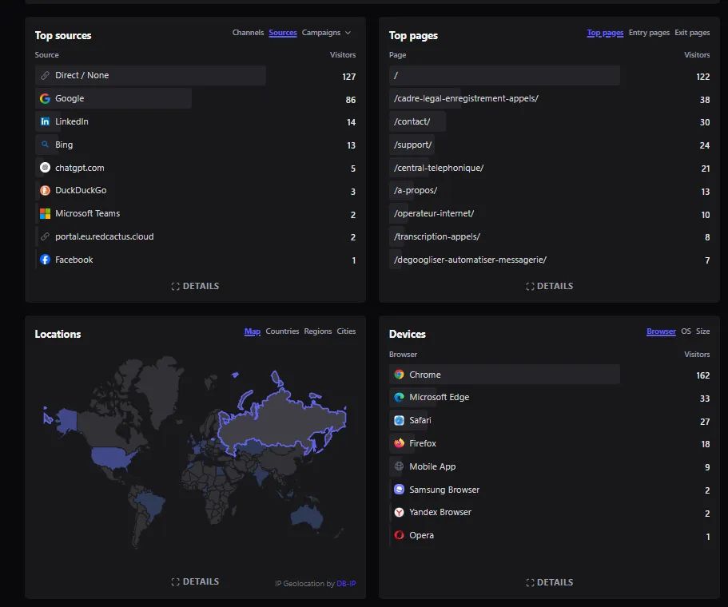Select the Map tab in Locations

252,331
